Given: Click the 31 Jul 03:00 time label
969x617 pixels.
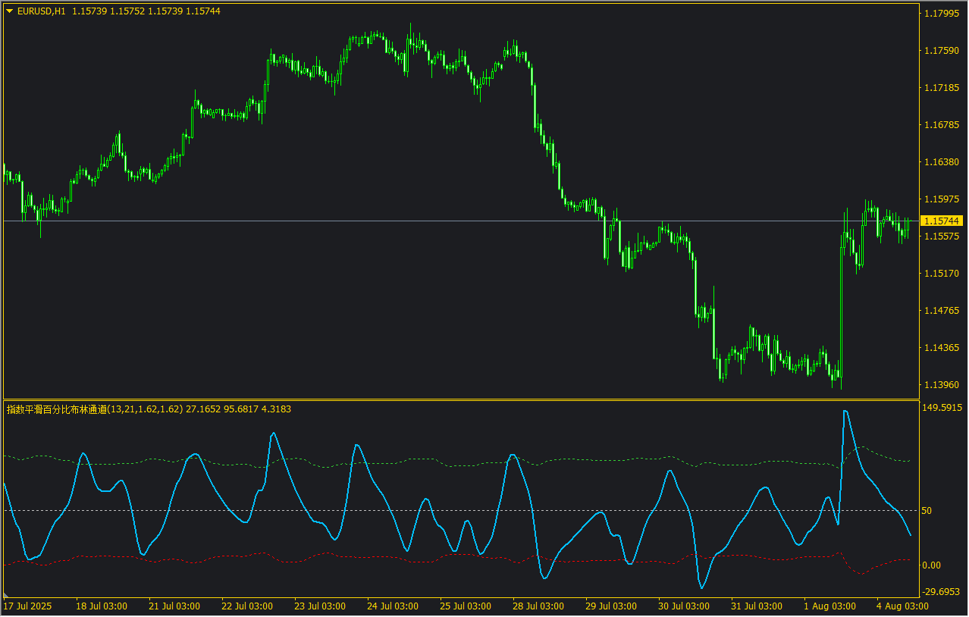Looking at the screenshot, I should coord(757,606).
